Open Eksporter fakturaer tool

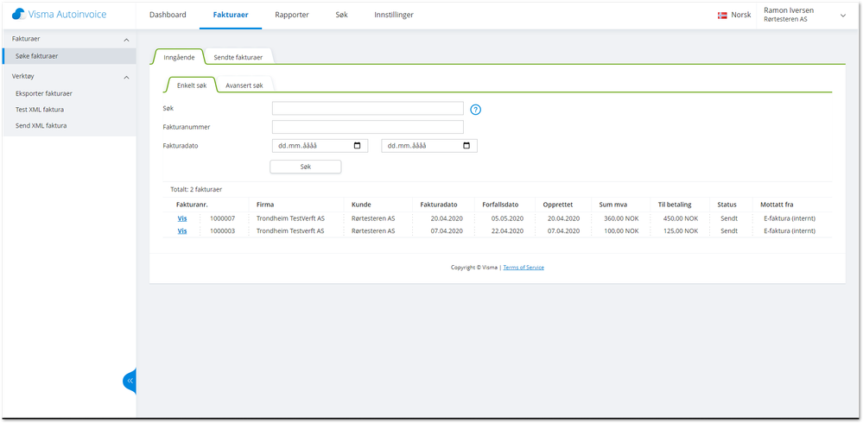(x=44, y=93)
